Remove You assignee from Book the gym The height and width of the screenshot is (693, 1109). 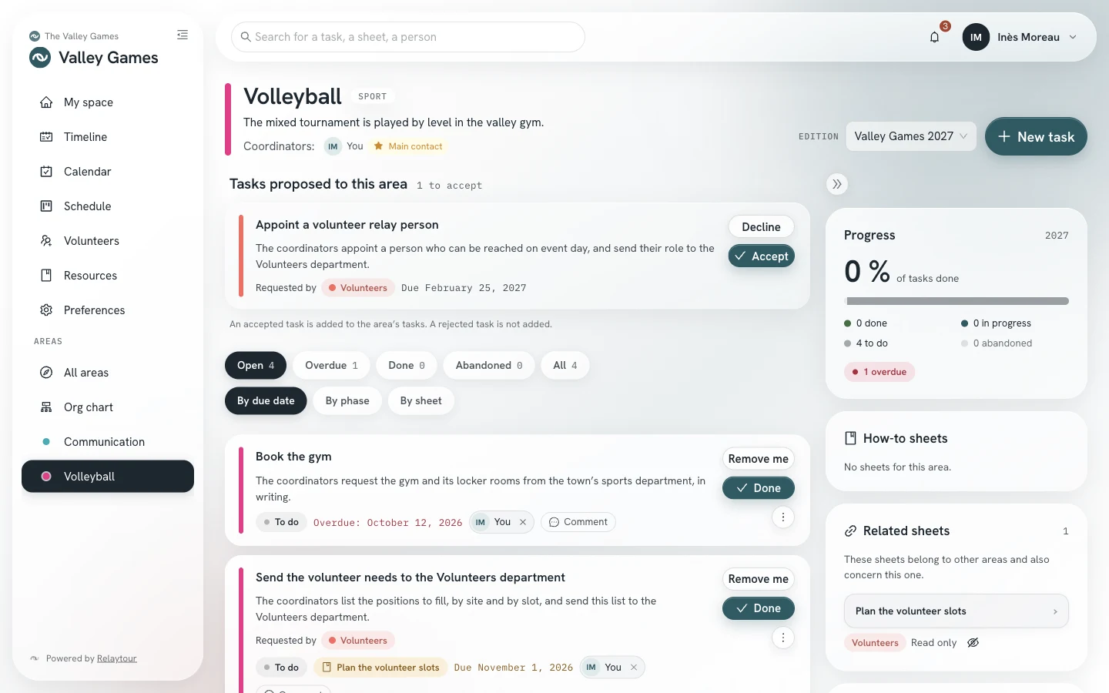coord(523,522)
